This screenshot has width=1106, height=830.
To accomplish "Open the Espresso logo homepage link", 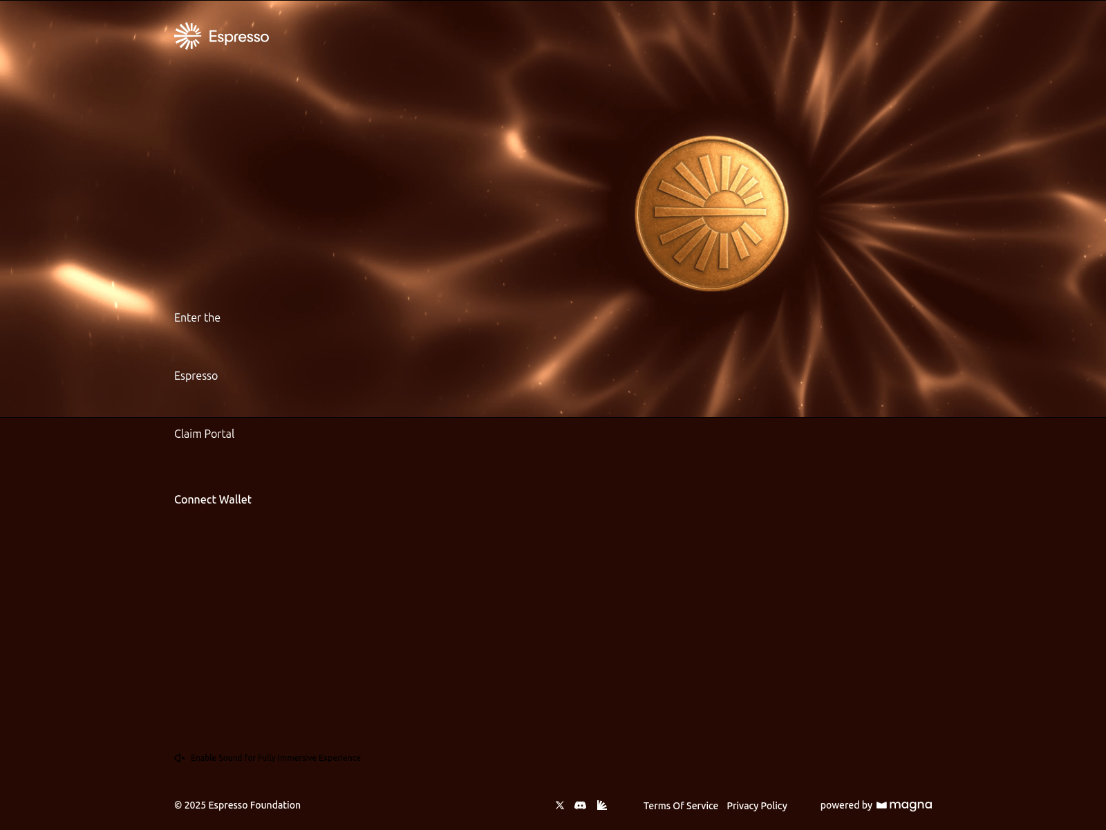I will point(221,36).
